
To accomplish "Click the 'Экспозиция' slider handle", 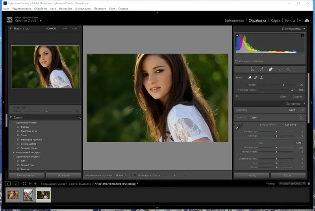I will [276, 147].
